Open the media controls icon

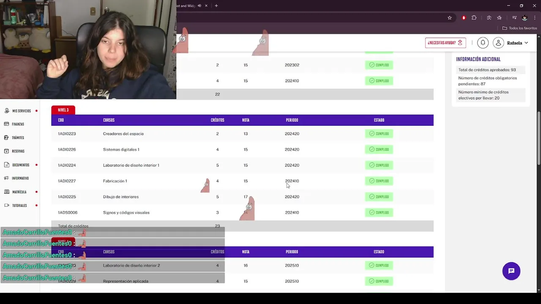pyautogui.click(x=514, y=18)
